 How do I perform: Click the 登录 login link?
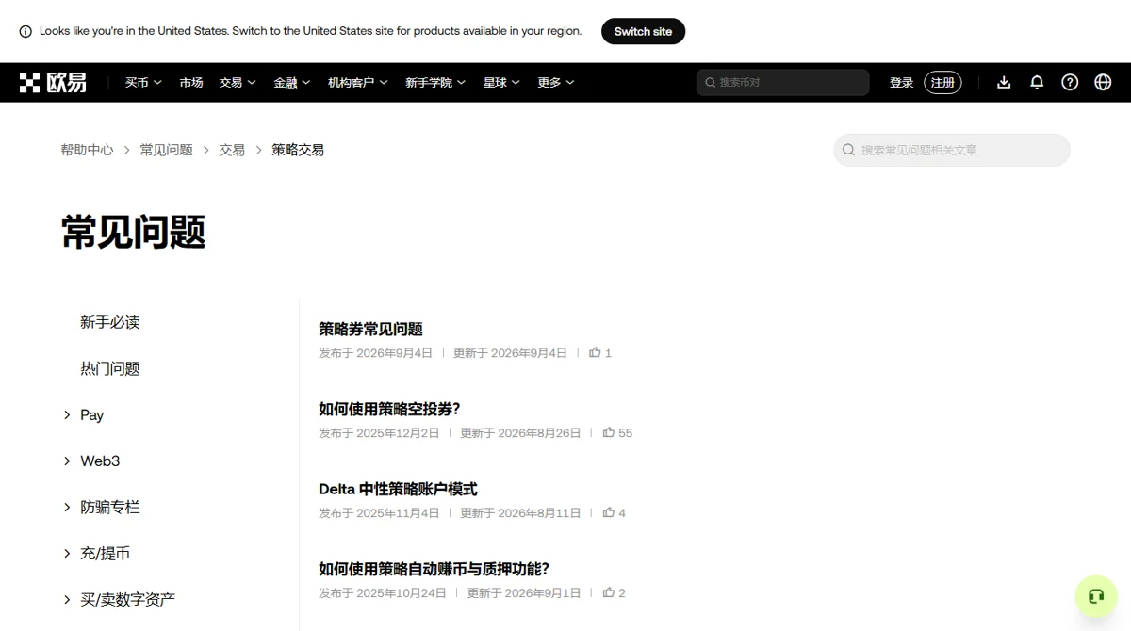coord(901,83)
